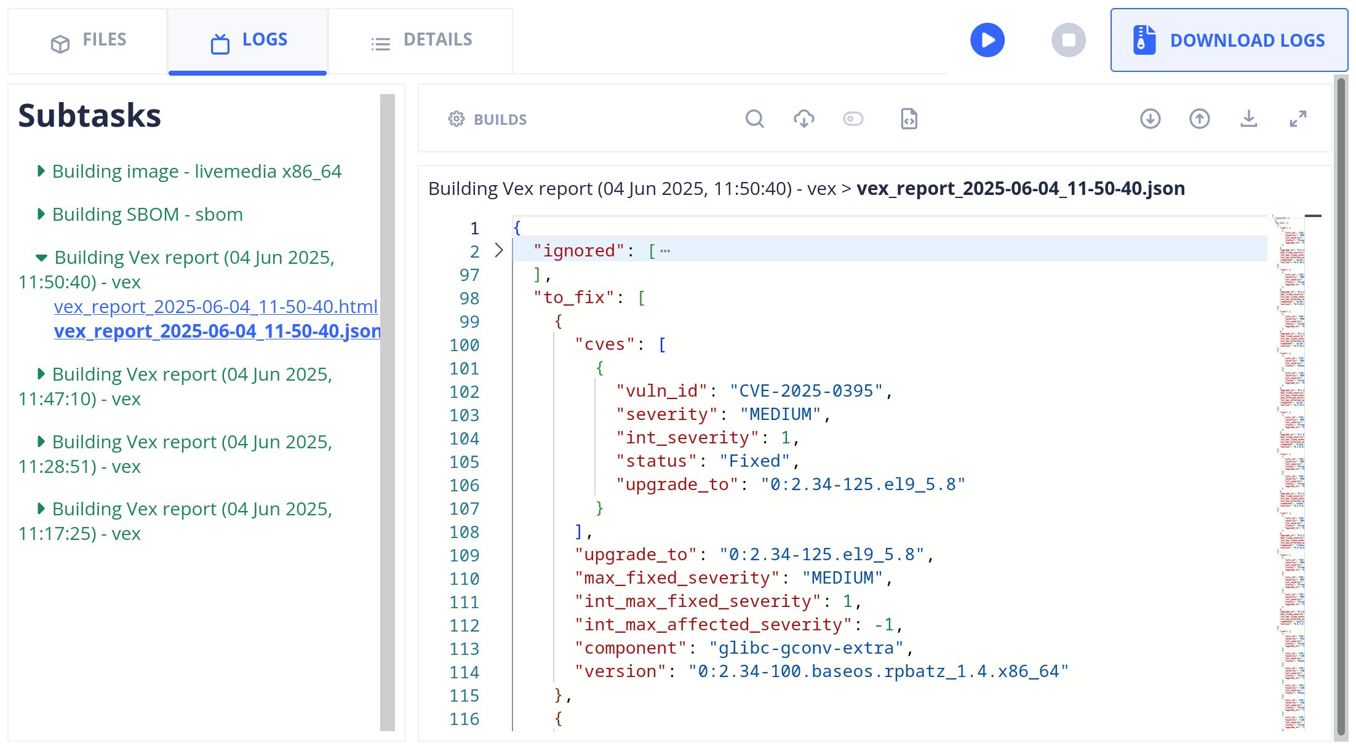Click the zip file icon in Download Logs
The image size is (1356, 749).
click(x=1144, y=40)
